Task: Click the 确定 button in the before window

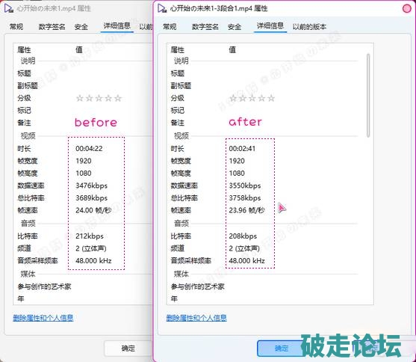Action: tap(128, 349)
